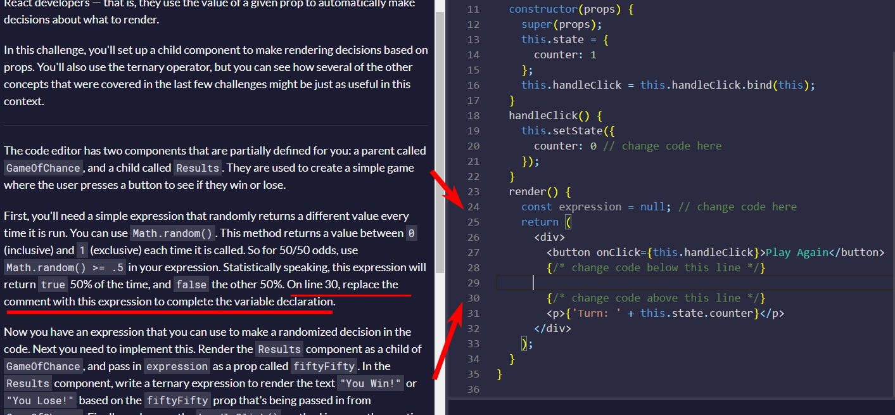
Task: Select the Play Again button text in code
Action: point(796,252)
